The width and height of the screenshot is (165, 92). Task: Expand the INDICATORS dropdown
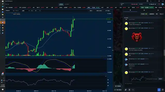point(100,11)
